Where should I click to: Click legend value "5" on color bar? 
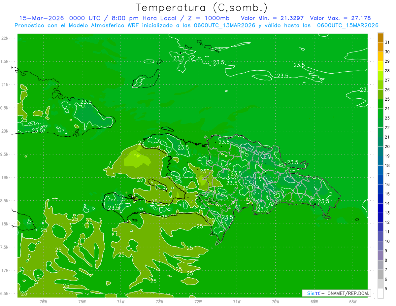(386, 289)
